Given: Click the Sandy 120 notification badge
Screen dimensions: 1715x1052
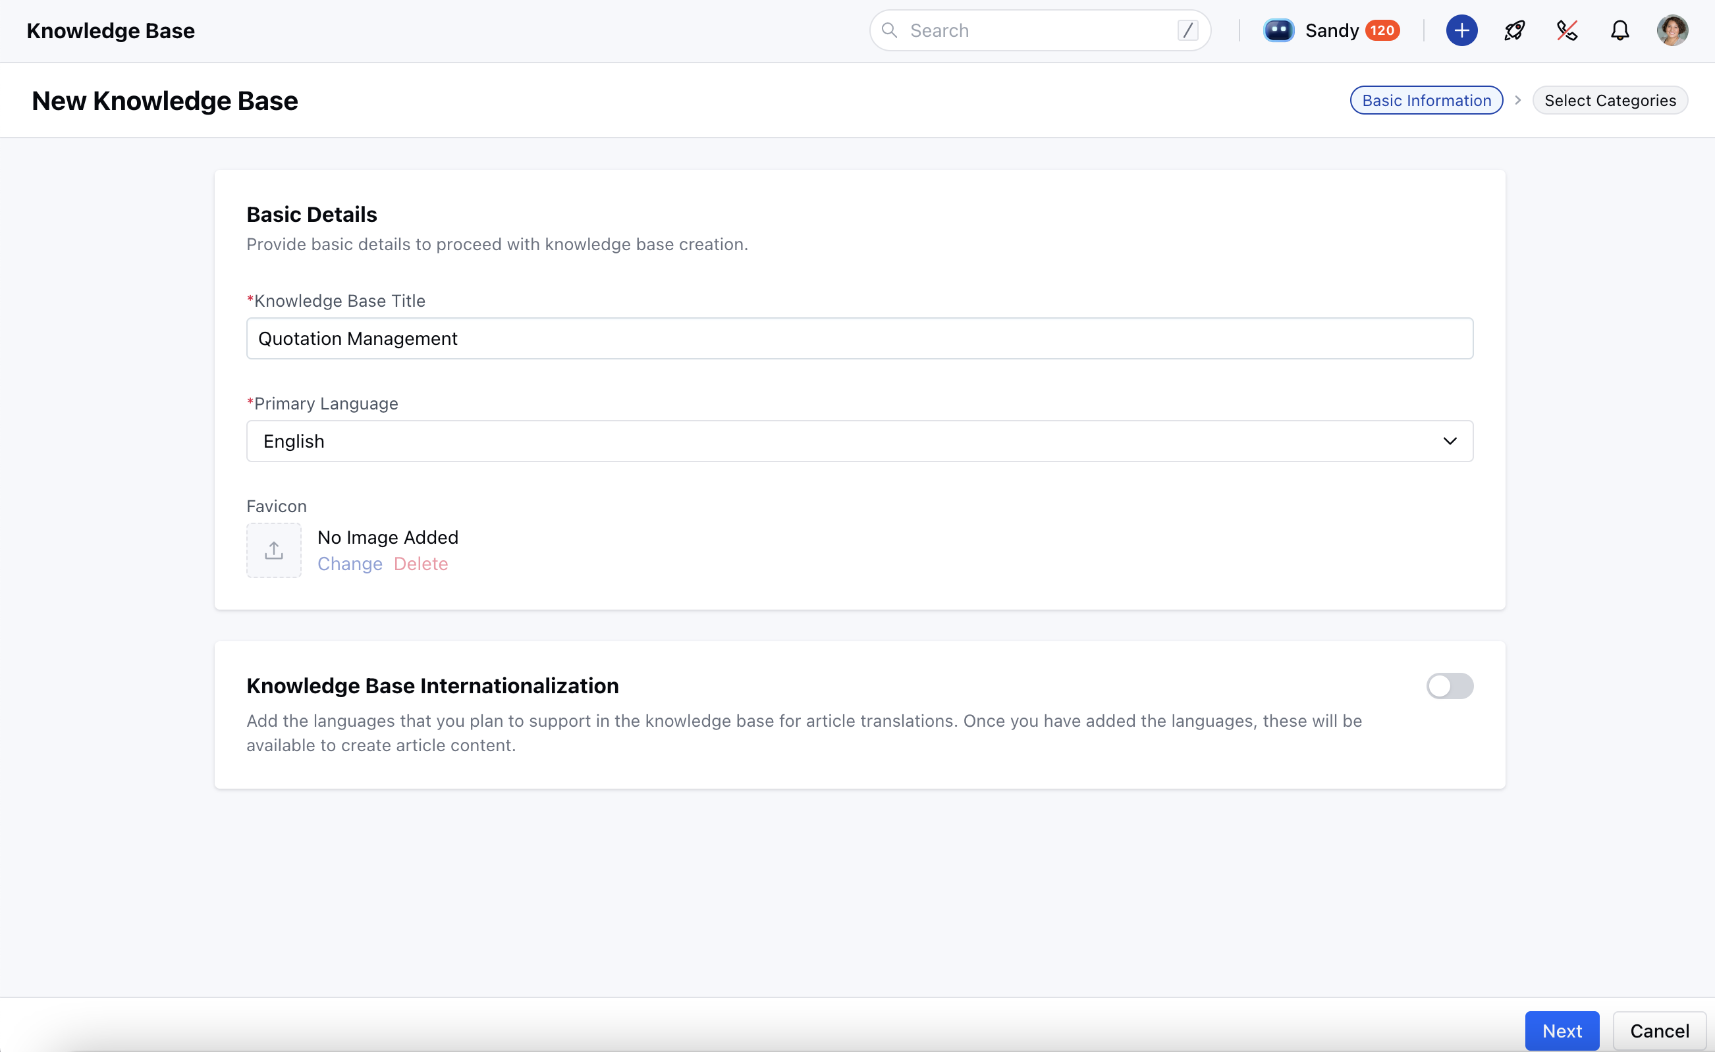Looking at the screenshot, I should point(1382,31).
